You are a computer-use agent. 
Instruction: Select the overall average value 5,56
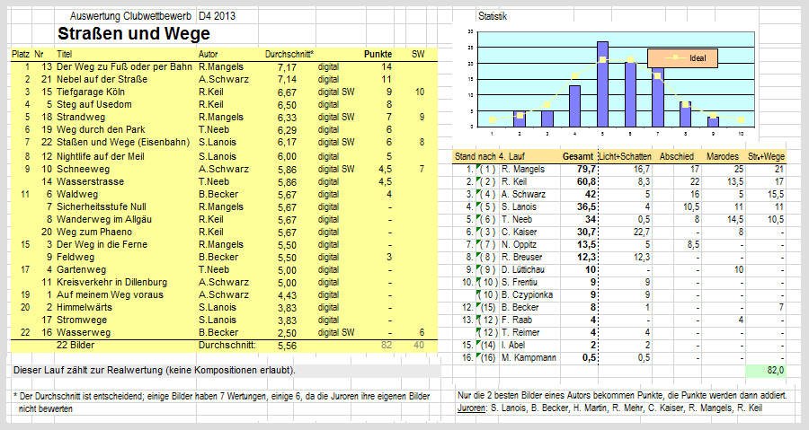[x=287, y=345]
